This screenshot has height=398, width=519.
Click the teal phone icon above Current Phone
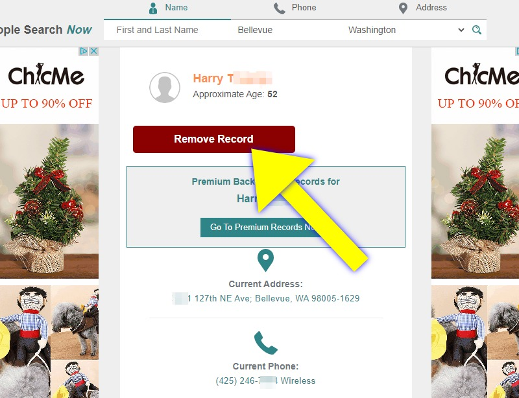click(x=265, y=343)
